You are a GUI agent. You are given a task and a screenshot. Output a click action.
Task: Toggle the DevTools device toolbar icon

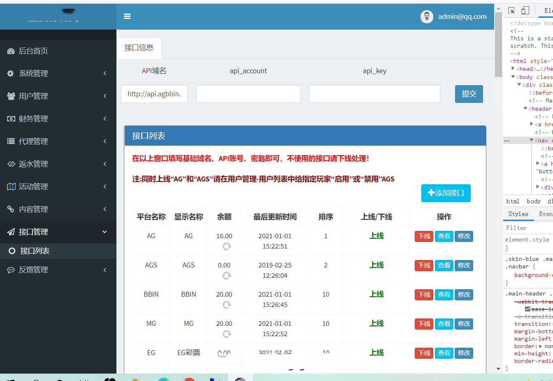pyautogui.click(x=525, y=11)
